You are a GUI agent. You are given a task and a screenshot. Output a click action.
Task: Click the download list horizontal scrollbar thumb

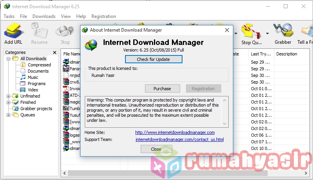(168, 173)
